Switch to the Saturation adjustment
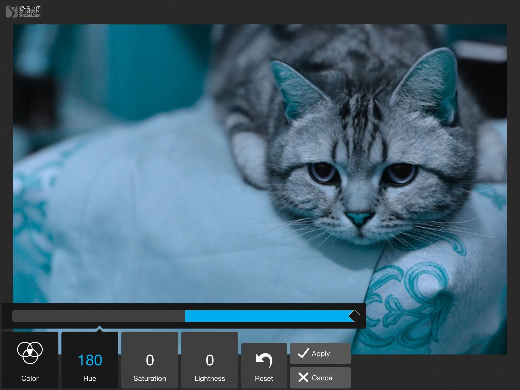Screen dimensions: 520x390 pos(150,360)
